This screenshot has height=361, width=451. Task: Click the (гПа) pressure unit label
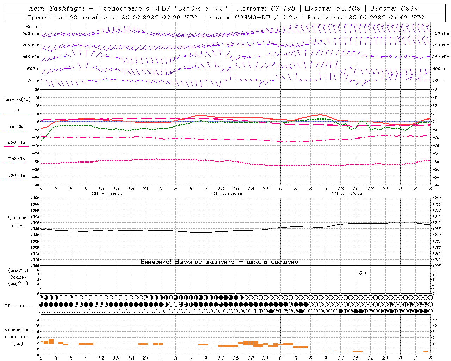(18, 226)
